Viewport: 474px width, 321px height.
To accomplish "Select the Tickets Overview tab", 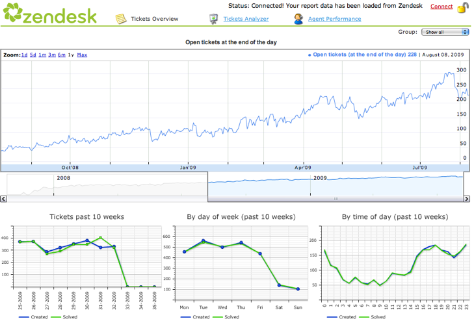I will pyautogui.click(x=155, y=19).
